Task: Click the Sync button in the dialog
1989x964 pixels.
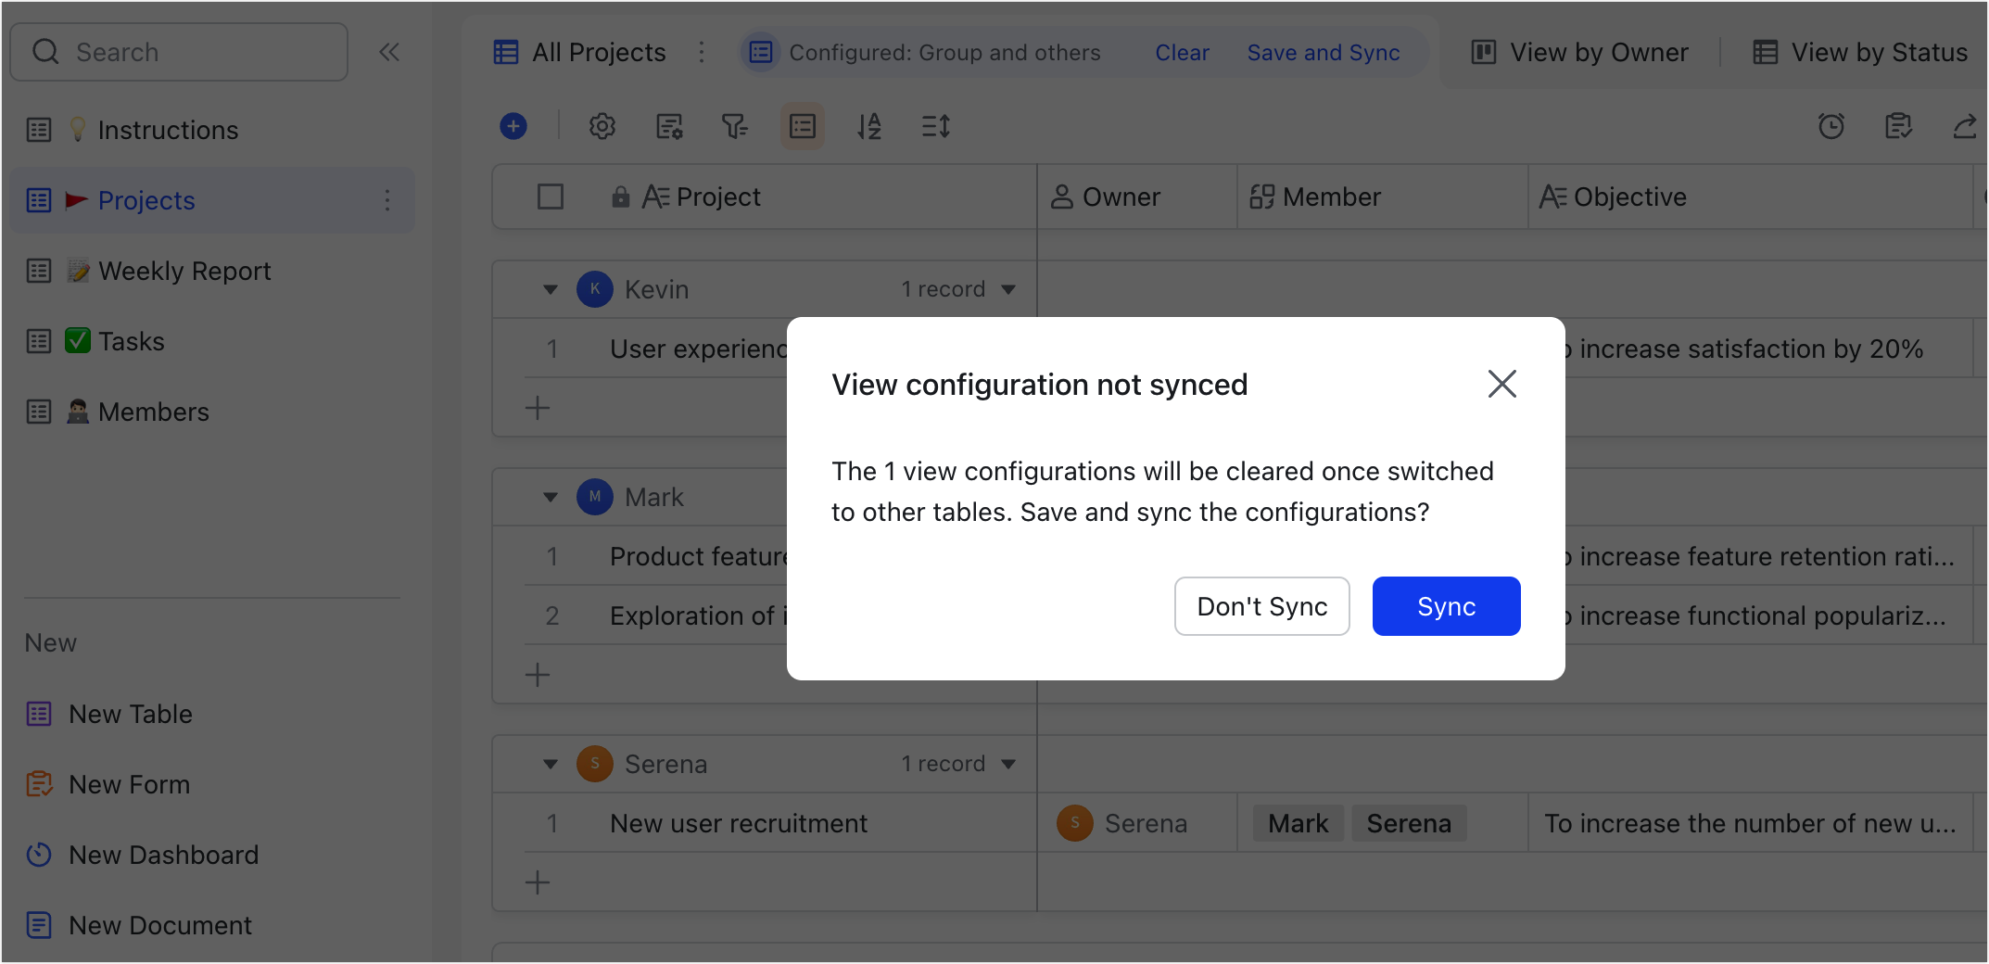Action: 1446,606
